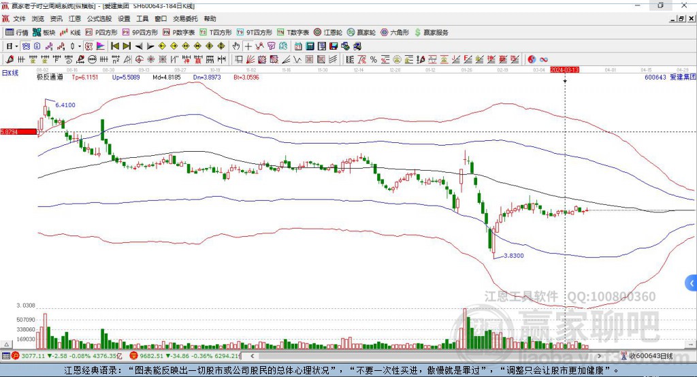Open the 文件 menu
Viewport: 697px width, 377px height.
(x=19, y=18)
